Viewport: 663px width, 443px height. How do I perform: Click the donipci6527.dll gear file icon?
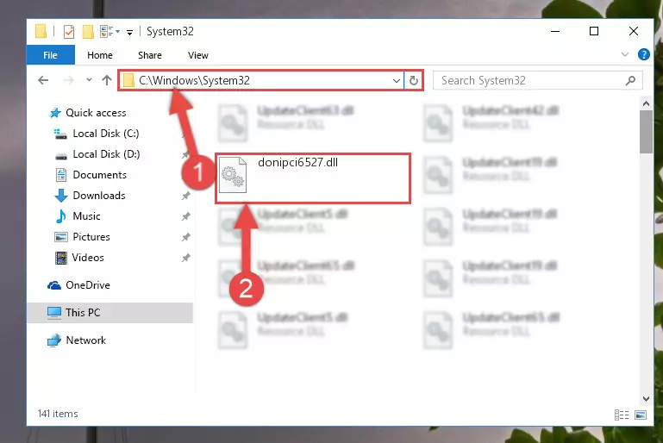tap(233, 175)
